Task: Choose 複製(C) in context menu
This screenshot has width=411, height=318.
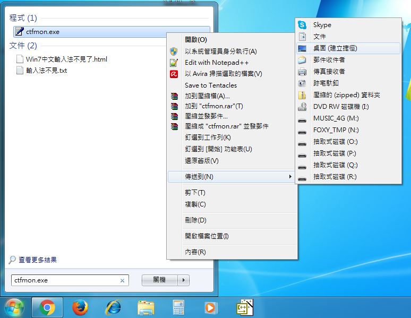Action: 195,204
